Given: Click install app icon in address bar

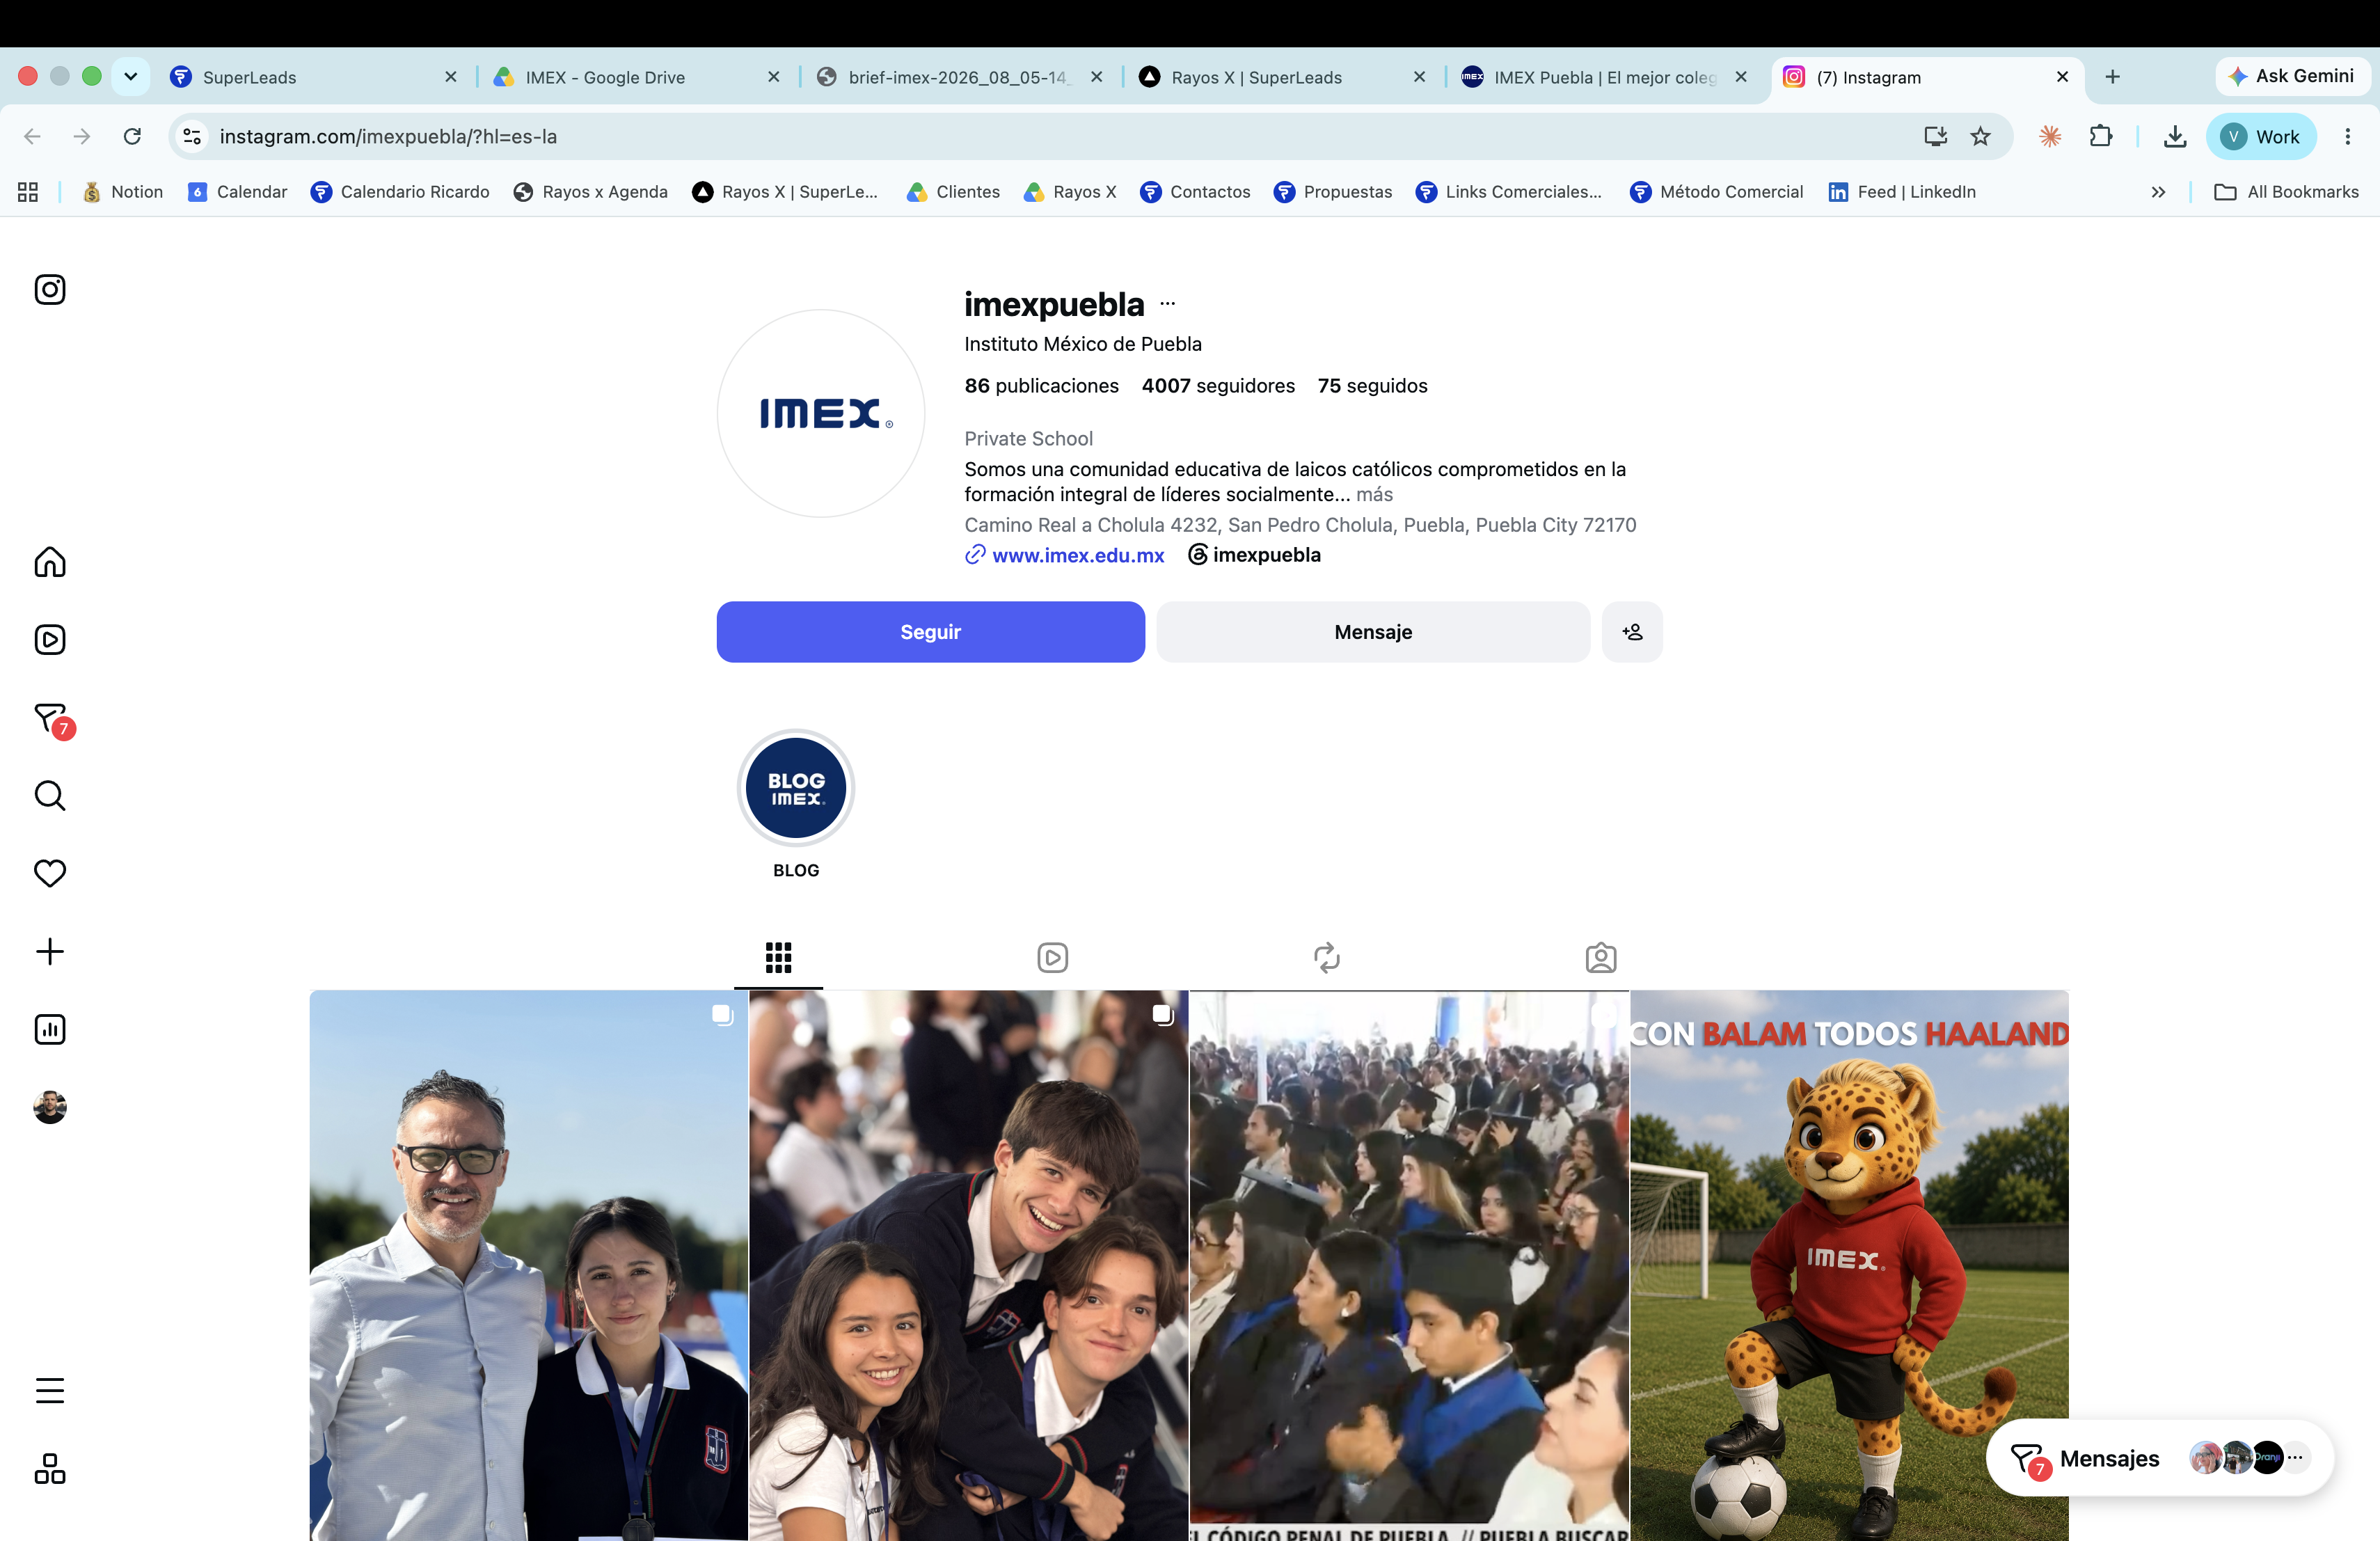Looking at the screenshot, I should (1935, 137).
